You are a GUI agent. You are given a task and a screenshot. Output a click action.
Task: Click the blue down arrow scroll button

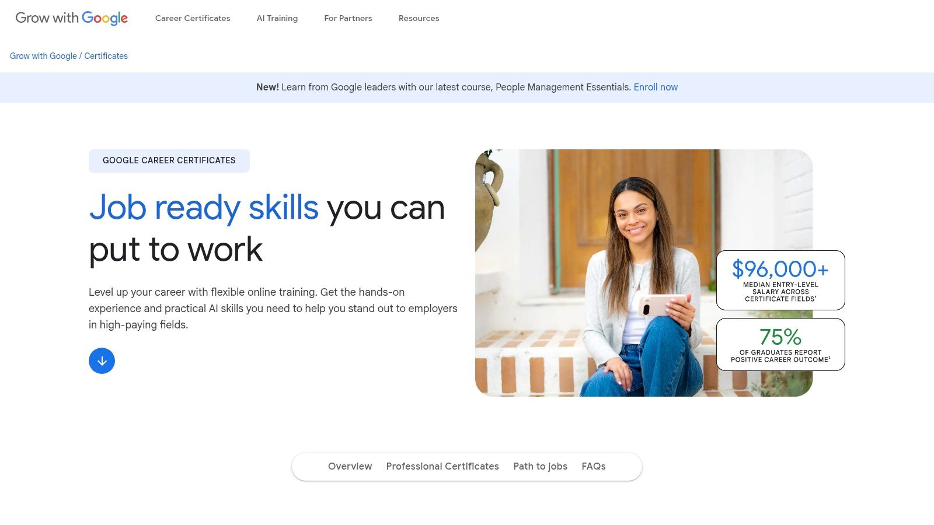(x=102, y=360)
